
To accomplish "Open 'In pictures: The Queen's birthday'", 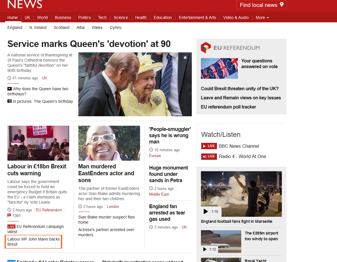I will (x=43, y=101).
